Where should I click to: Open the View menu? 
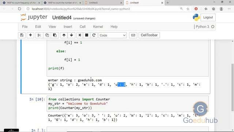click(x=52, y=27)
